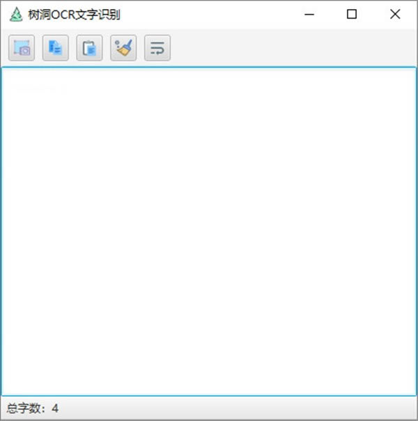Click the brush-with-sparkles button
This screenshot has width=418, height=421.
point(123,48)
